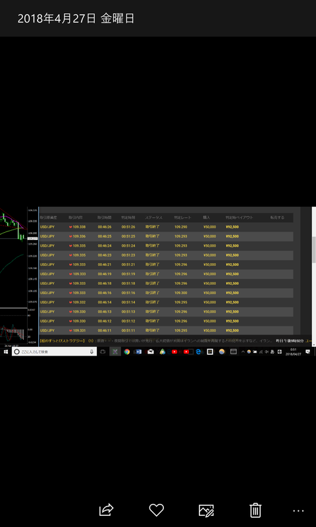The width and height of the screenshot is (316, 527).
Task: Open the Mail envelope taskbar icon
Action: 151,352
